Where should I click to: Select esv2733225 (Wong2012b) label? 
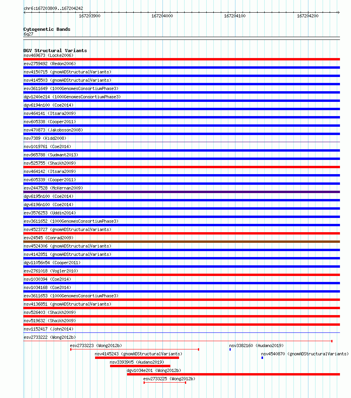pos(169,379)
